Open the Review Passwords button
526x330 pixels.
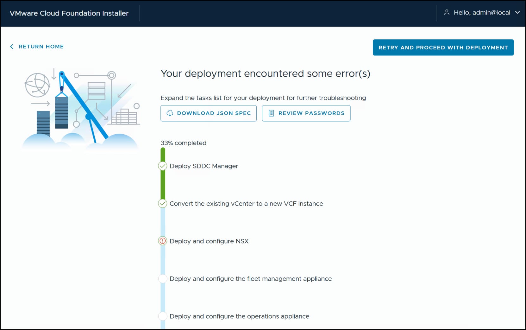point(306,113)
